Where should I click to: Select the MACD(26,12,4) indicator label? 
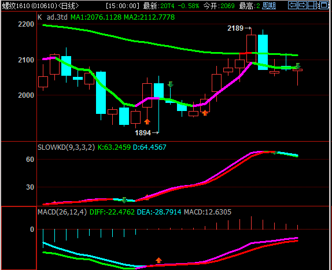coord(62,212)
